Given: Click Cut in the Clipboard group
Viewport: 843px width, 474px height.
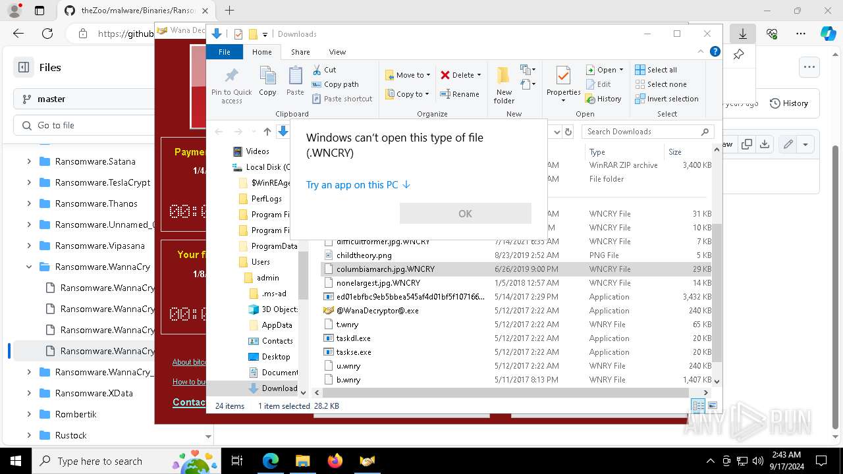Looking at the screenshot, I should coord(324,69).
